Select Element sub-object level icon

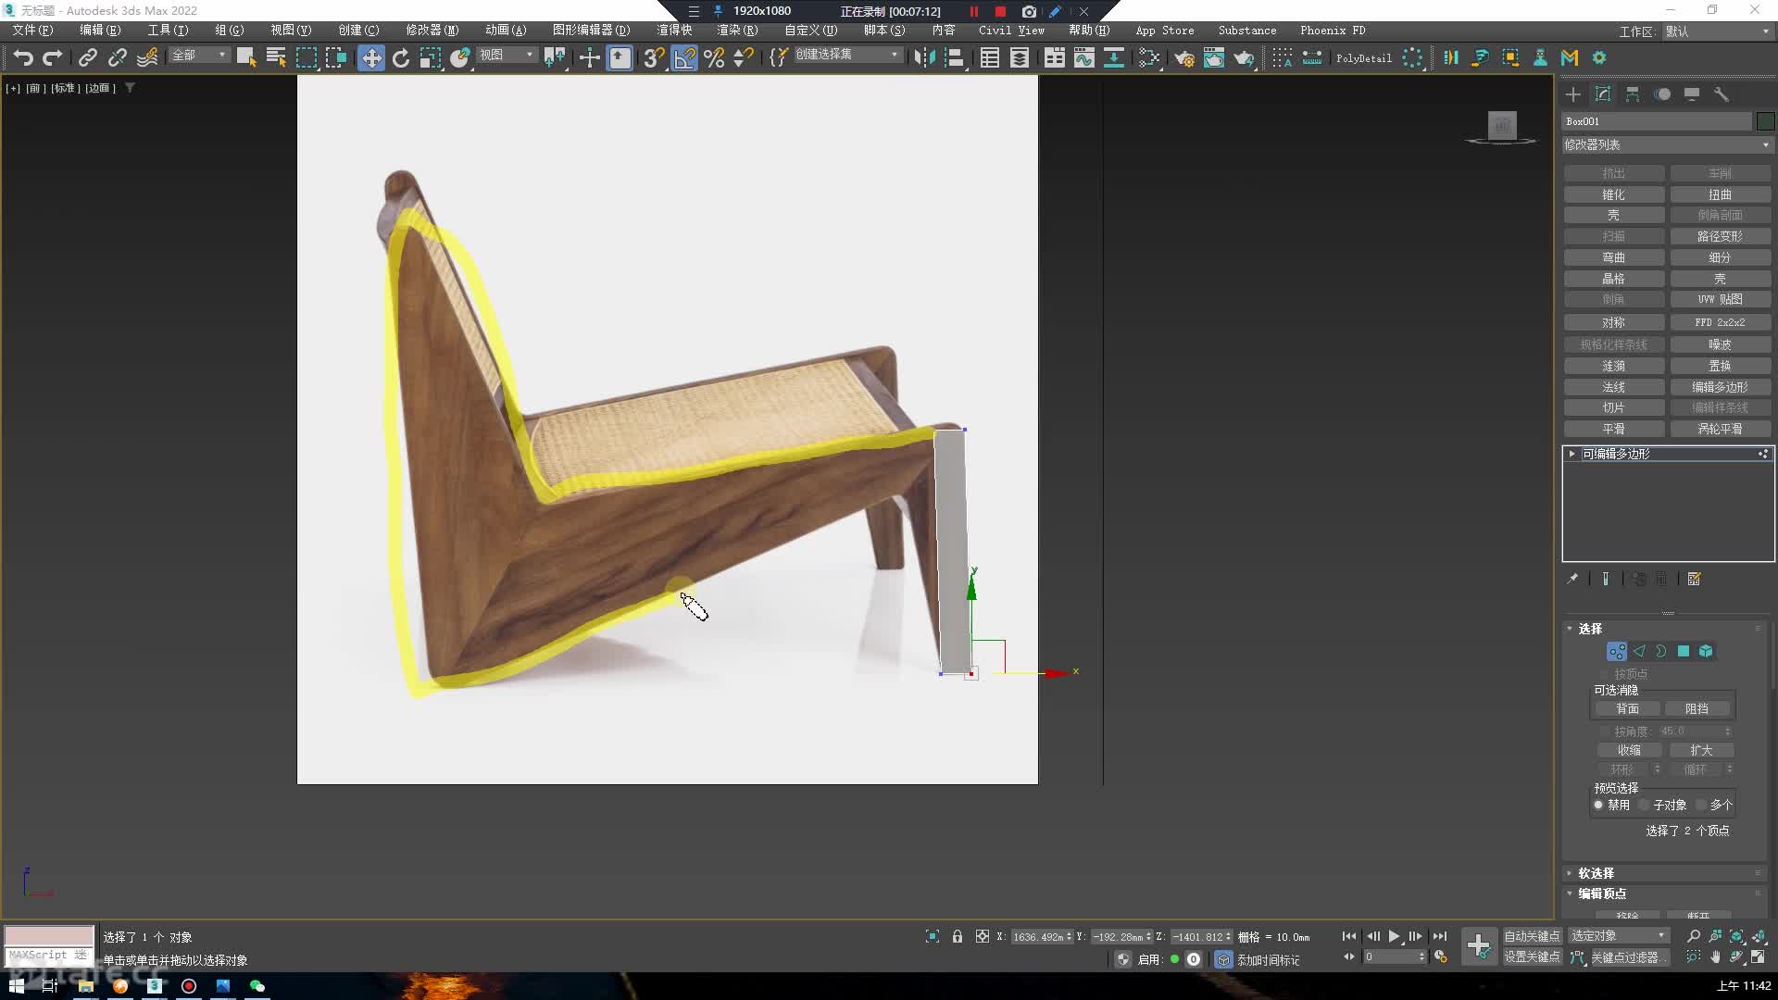(1706, 651)
